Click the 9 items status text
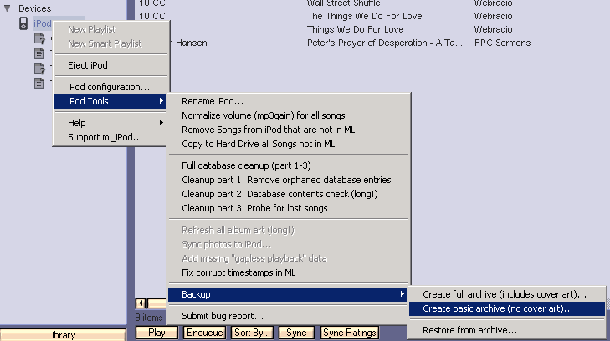 149,318
